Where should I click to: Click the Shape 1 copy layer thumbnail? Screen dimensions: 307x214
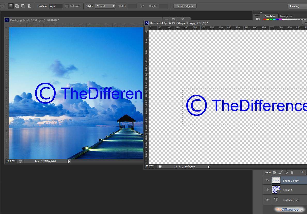pos(276,181)
